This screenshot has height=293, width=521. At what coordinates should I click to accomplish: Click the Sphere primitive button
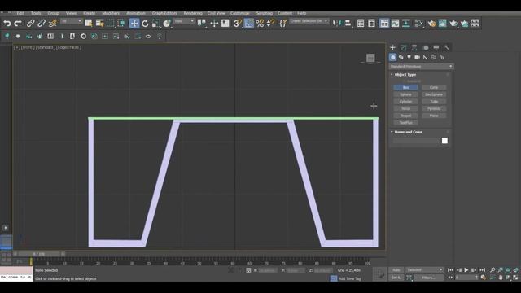point(405,94)
